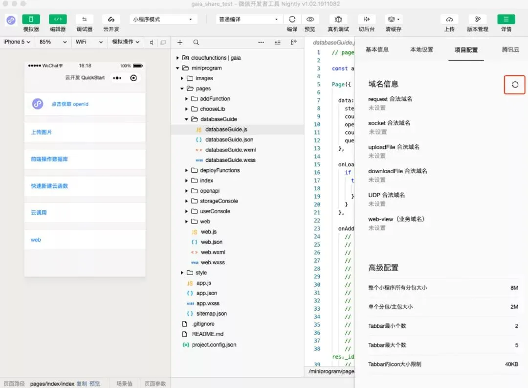Collapse the pages folder
Screen dimensions: 528x388
point(182,89)
